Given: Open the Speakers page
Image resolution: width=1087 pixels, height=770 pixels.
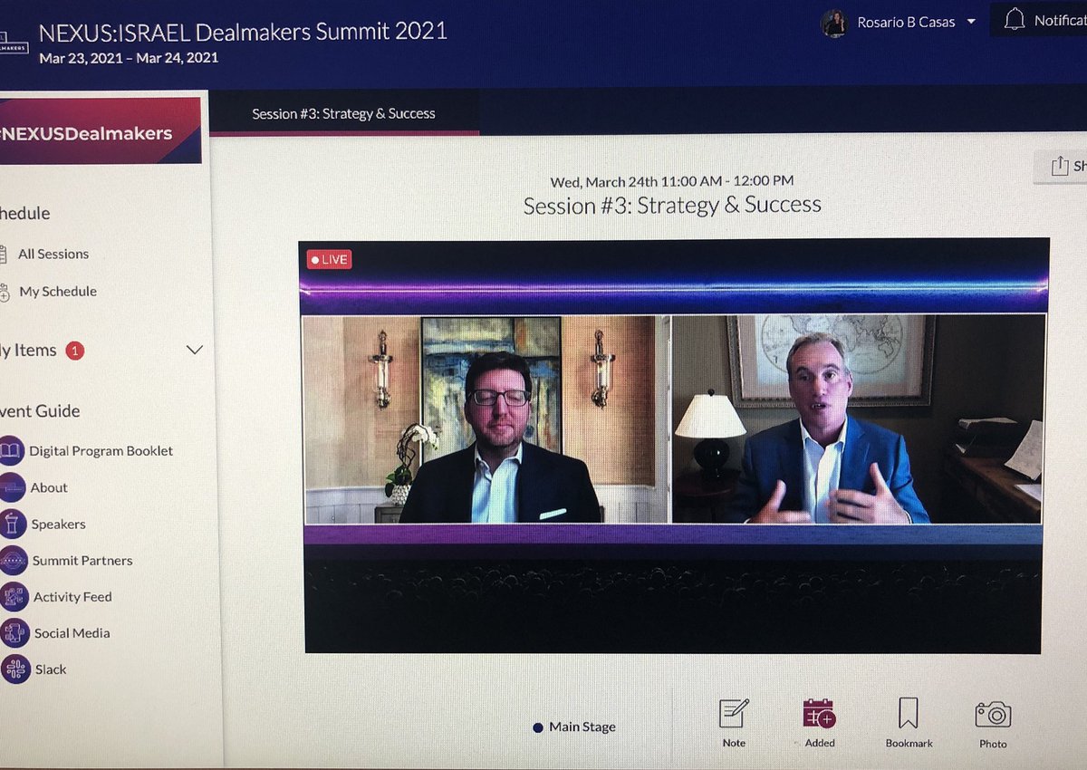Looking at the screenshot, I should [58, 524].
